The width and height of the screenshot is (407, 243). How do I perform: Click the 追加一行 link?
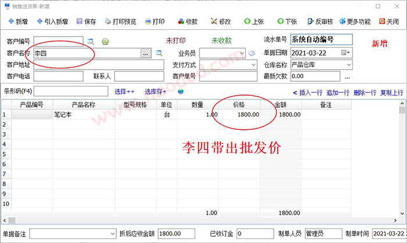[338, 93]
